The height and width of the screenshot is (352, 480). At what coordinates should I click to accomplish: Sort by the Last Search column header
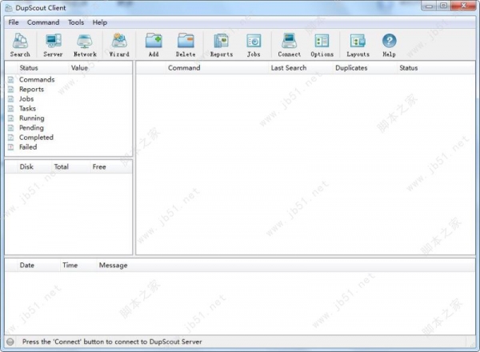(288, 68)
